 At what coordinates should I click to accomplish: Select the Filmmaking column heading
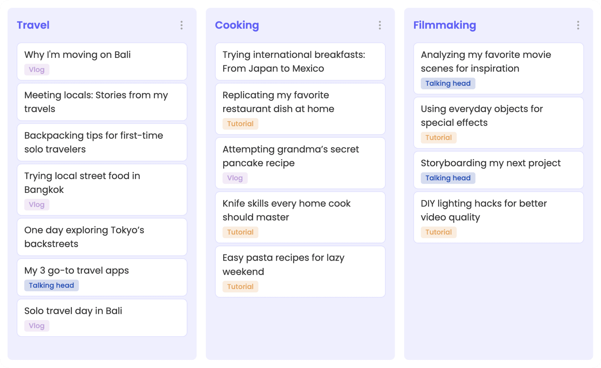pos(444,25)
